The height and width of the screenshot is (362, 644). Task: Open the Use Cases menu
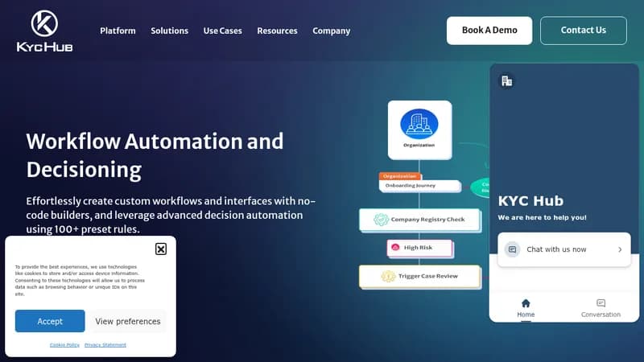tap(223, 31)
